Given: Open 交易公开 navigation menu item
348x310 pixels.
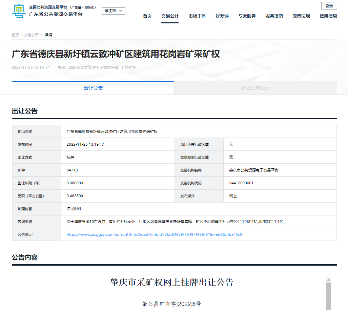Looking at the screenshot, I should pos(170,16).
